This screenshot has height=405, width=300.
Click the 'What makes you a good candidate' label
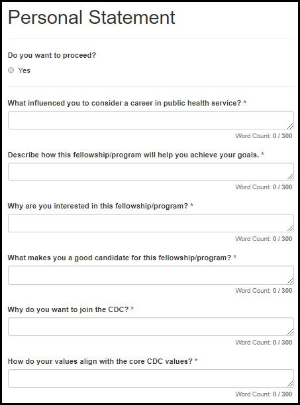tap(119, 258)
